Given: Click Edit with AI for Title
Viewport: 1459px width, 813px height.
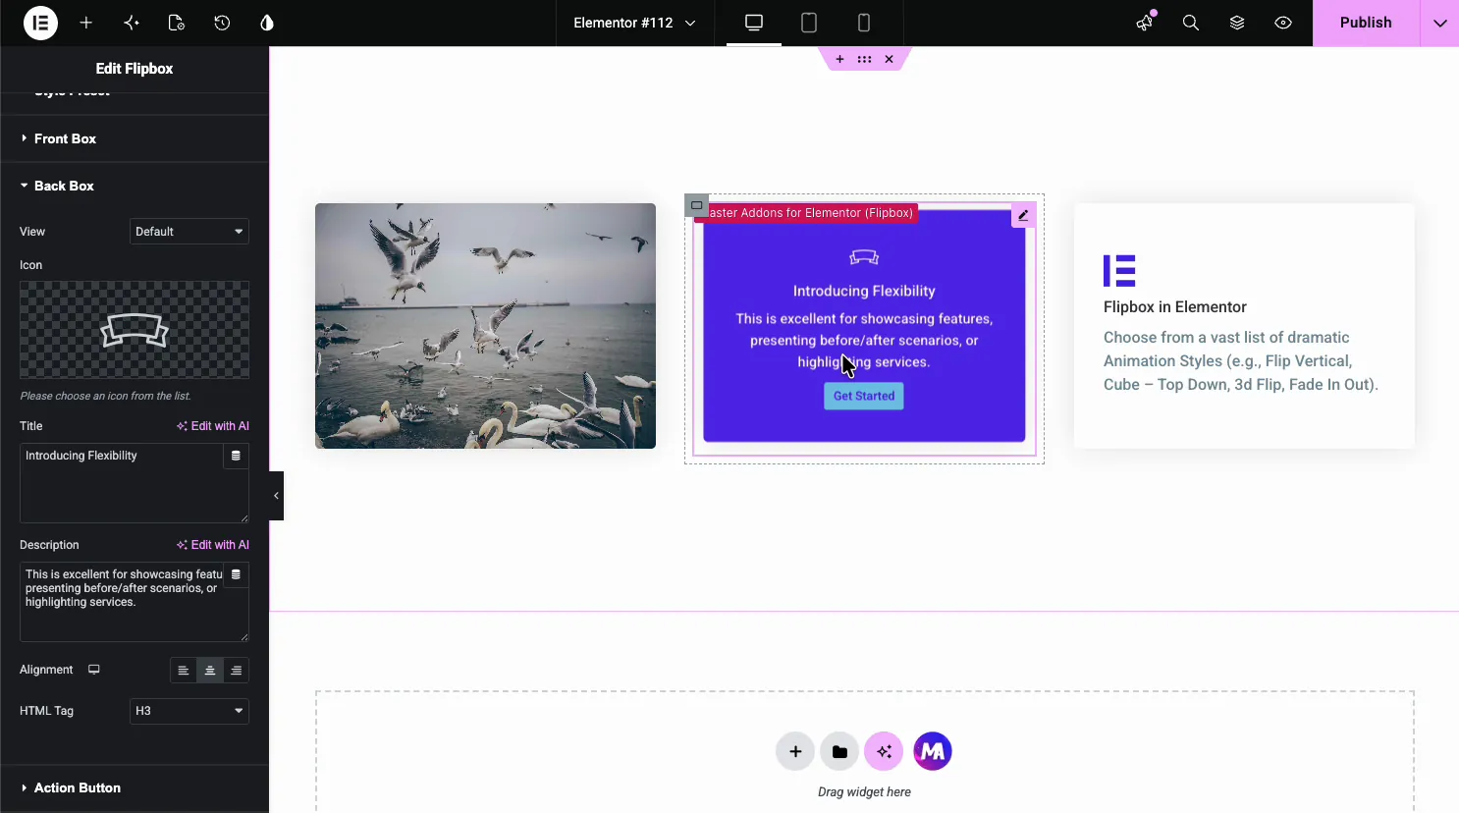Looking at the screenshot, I should [213, 426].
